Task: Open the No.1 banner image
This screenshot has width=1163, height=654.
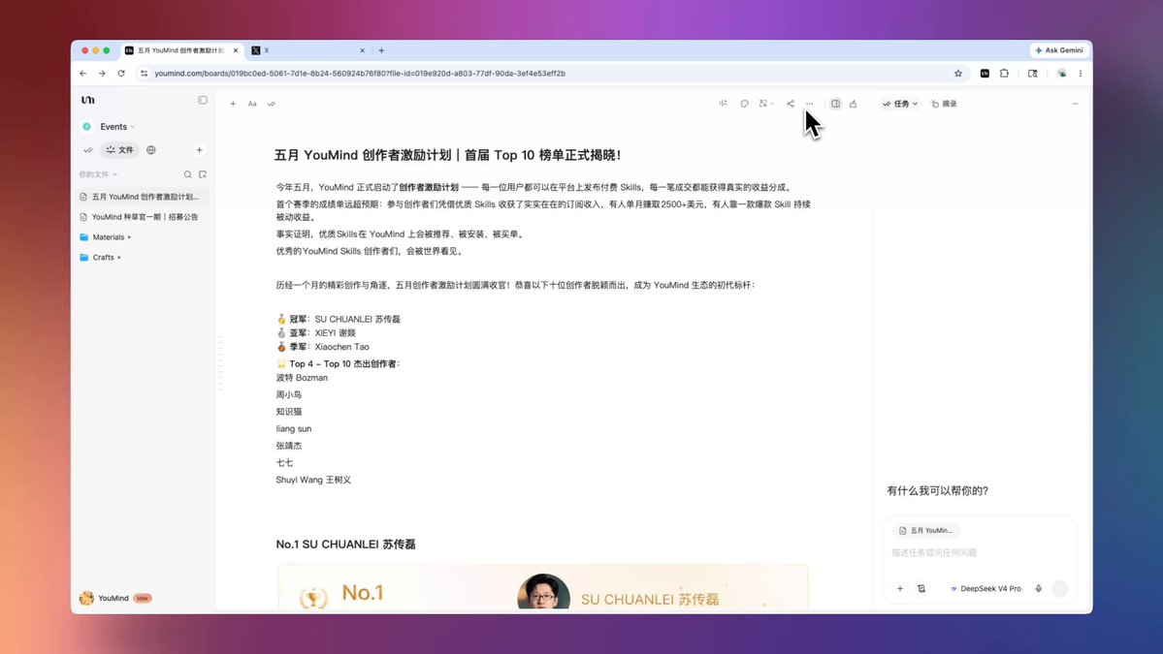Action: tap(543, 586)
